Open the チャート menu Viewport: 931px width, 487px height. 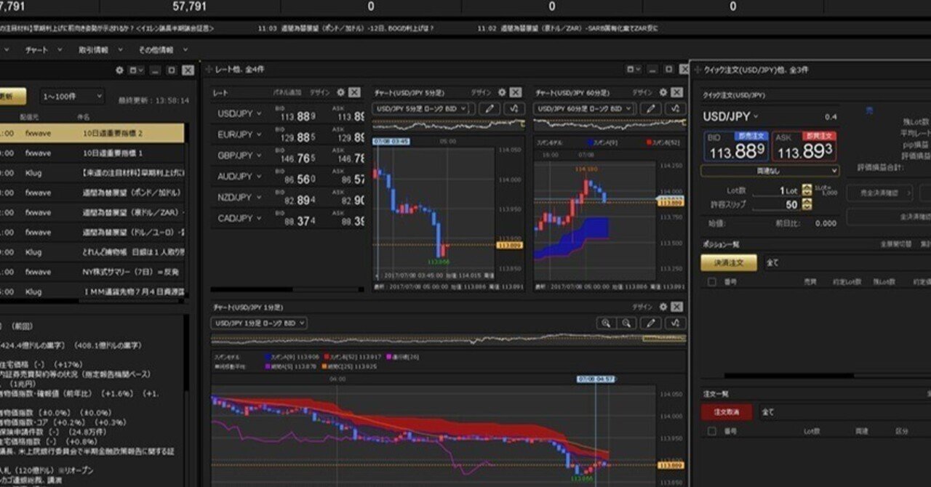(x=41, y=50)
